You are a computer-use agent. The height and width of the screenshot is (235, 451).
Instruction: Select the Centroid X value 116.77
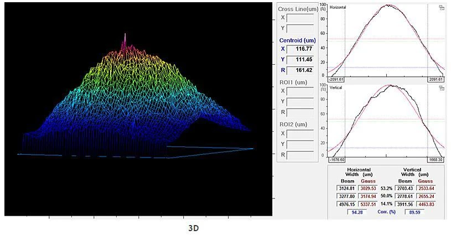point(300,50)
